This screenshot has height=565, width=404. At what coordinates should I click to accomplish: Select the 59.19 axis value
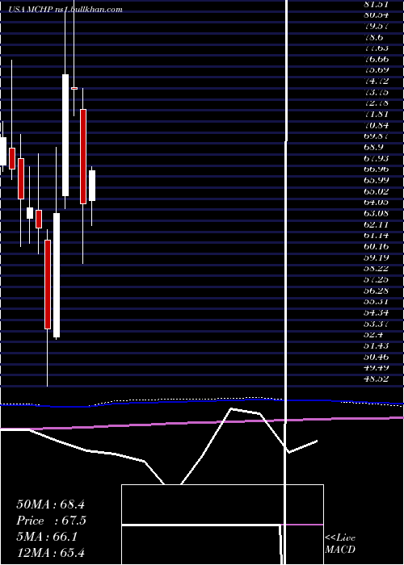[376, 257]
